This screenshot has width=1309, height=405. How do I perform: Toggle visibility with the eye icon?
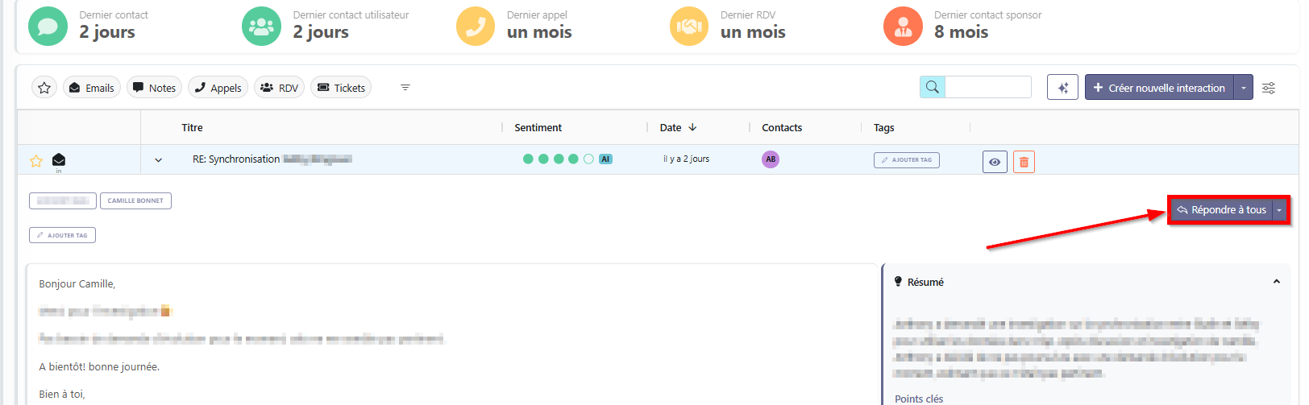pyautogui.click(x=995, y=162)
